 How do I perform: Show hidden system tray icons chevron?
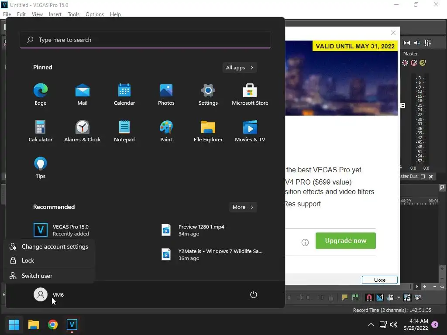[x=371, y=325]
